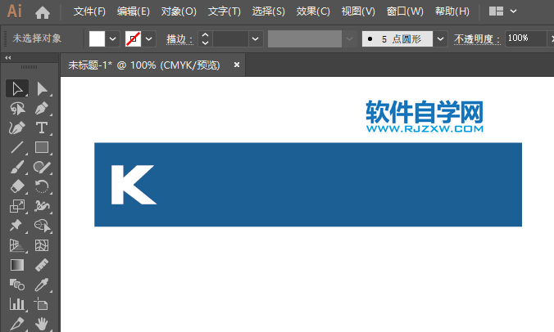Open the stroke color dropdown arrow
554x332 pixels.
pos(149,38)
